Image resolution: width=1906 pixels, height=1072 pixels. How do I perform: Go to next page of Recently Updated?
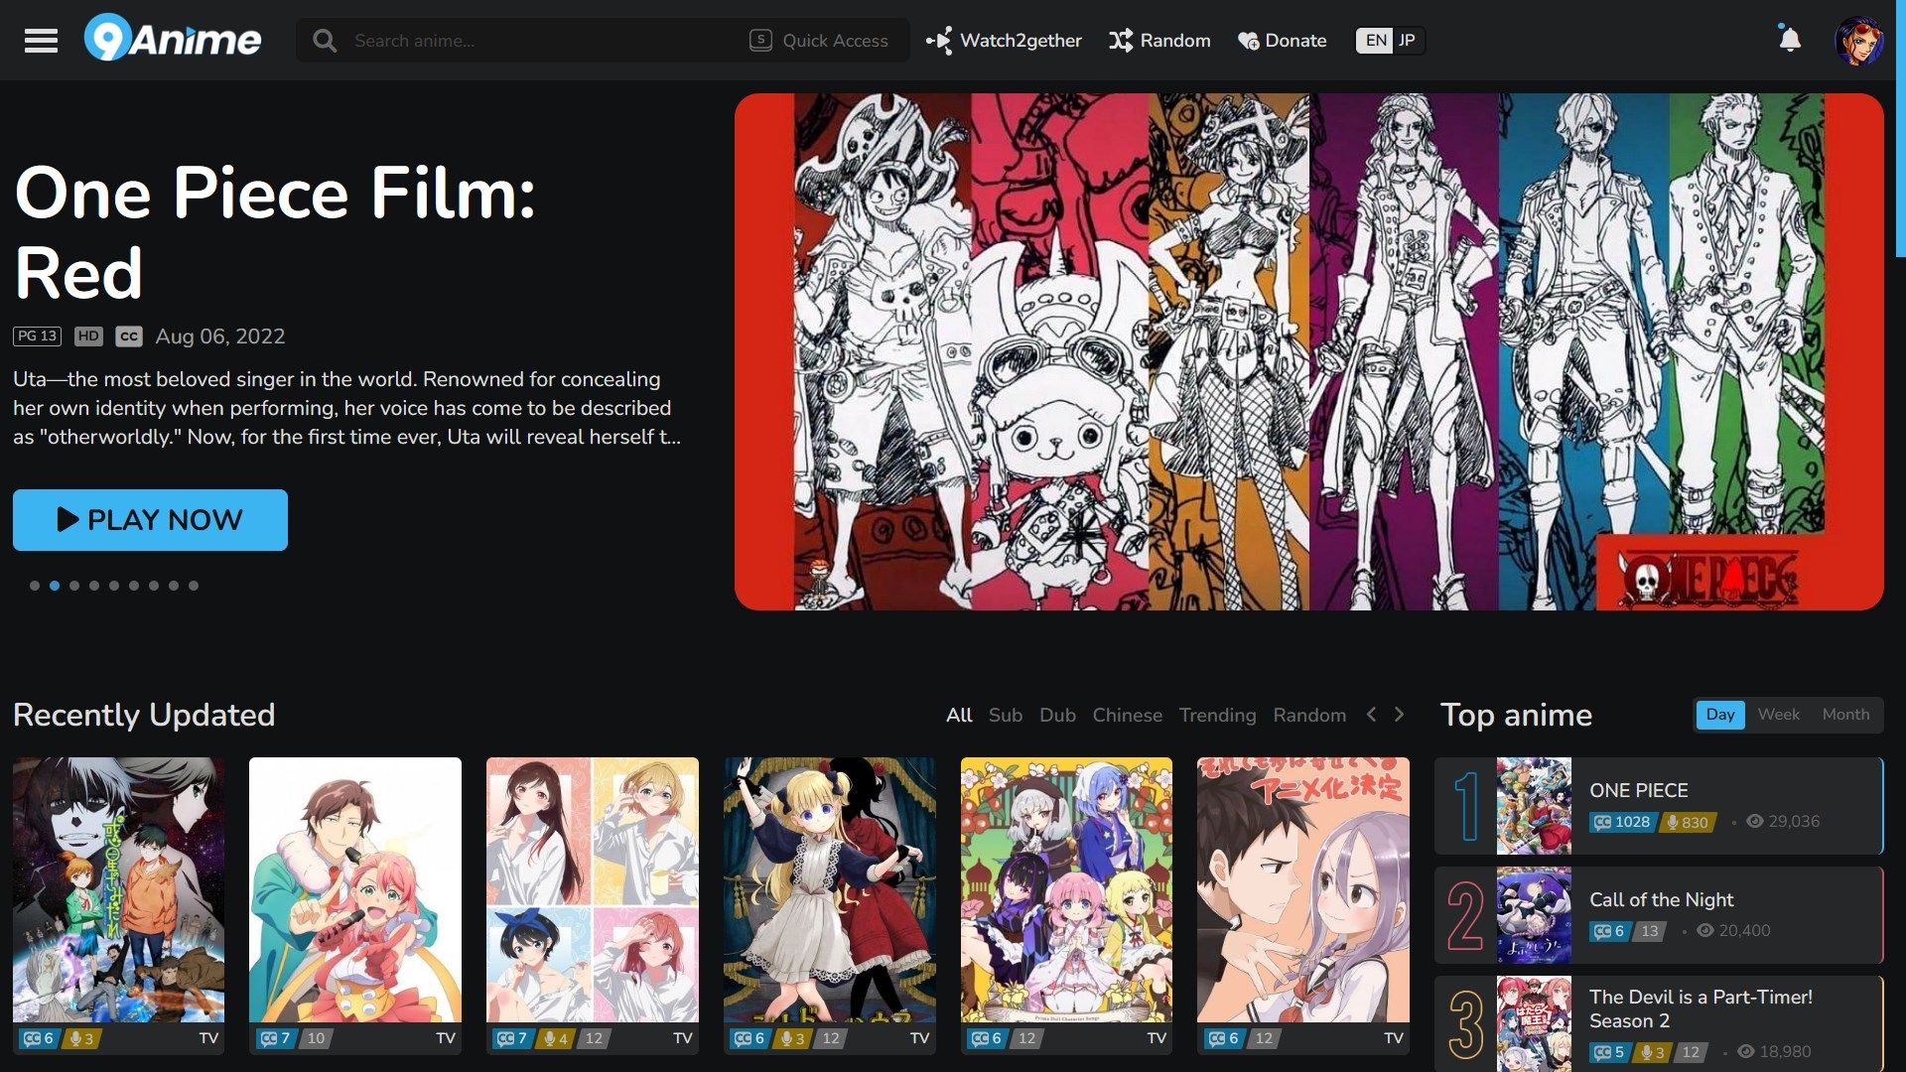1400,714
